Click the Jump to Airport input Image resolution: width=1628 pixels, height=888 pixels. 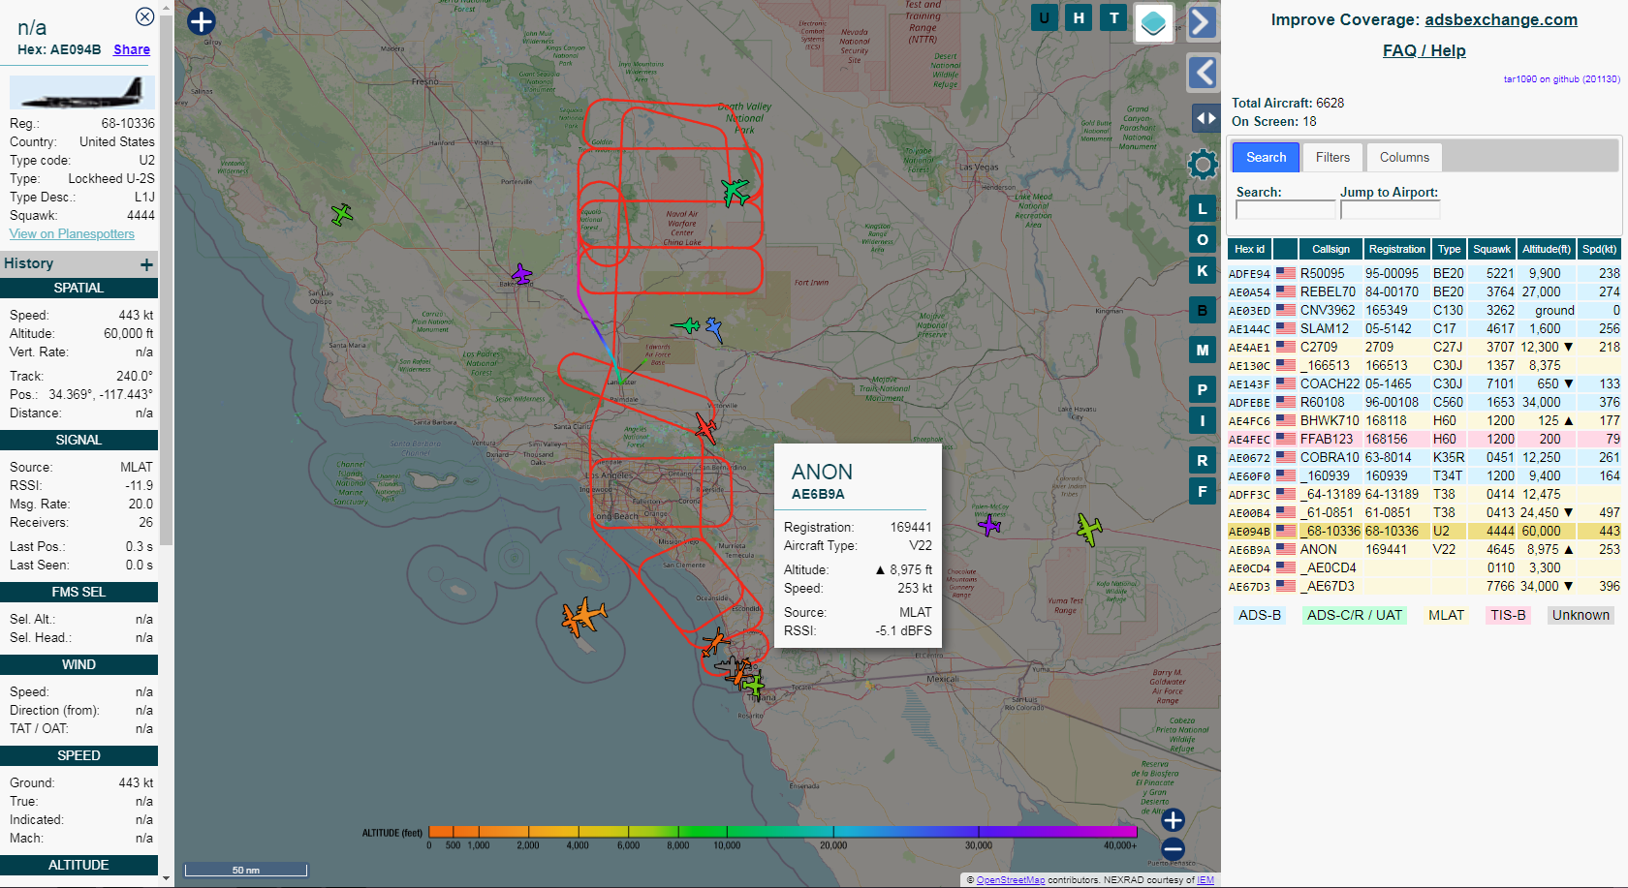[x=1390, y=210]
